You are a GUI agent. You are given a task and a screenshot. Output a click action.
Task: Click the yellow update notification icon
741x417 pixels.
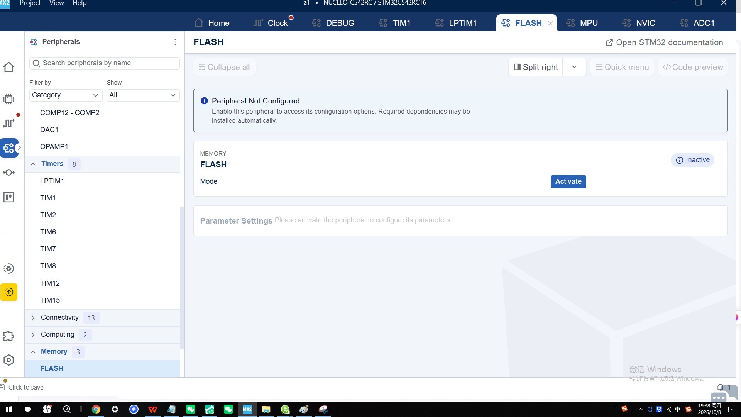coord(9,292)
